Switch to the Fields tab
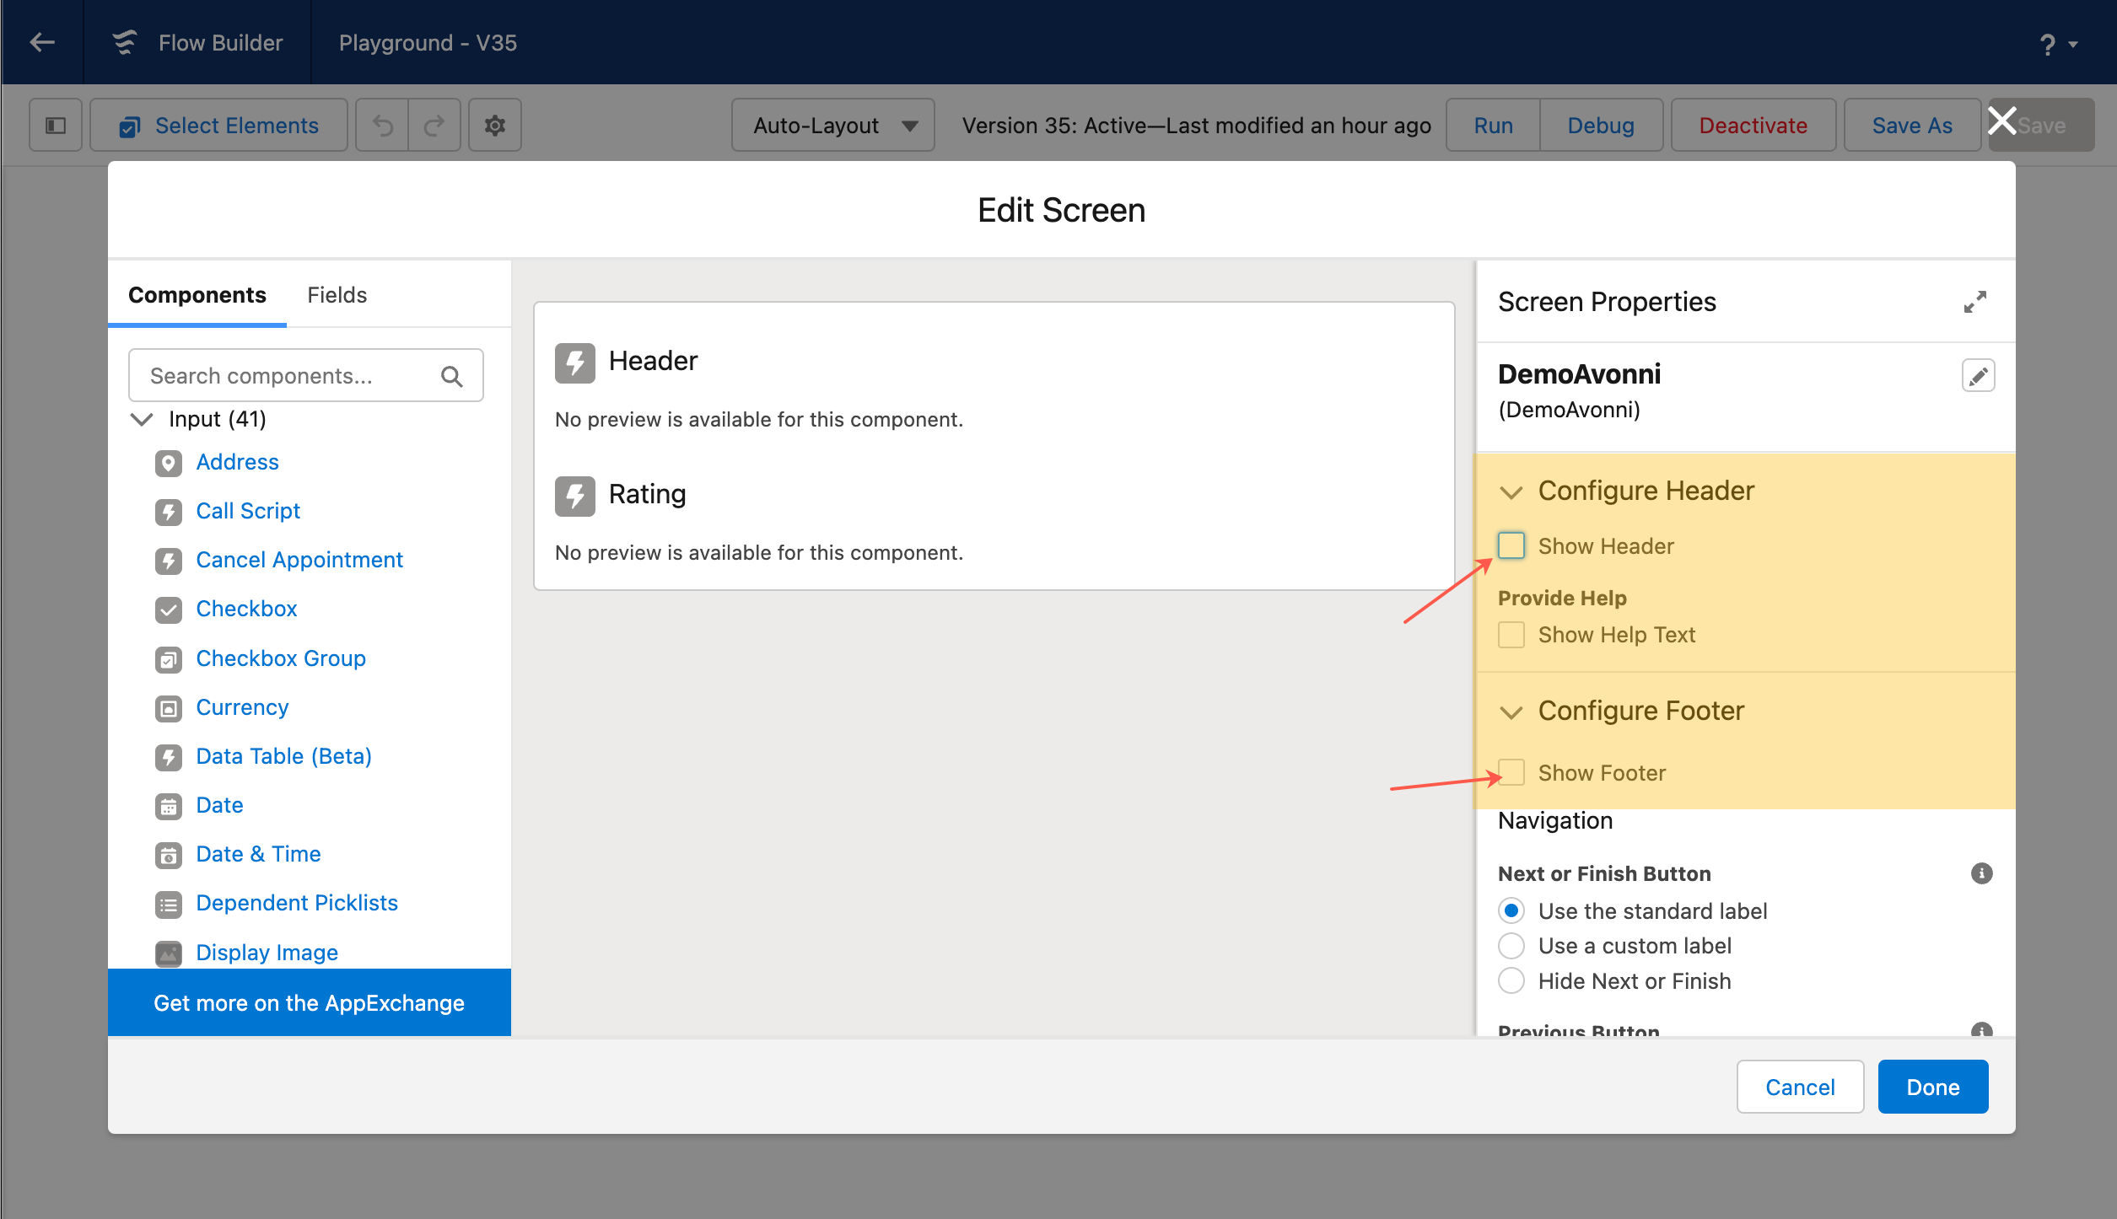 (337, 295)
